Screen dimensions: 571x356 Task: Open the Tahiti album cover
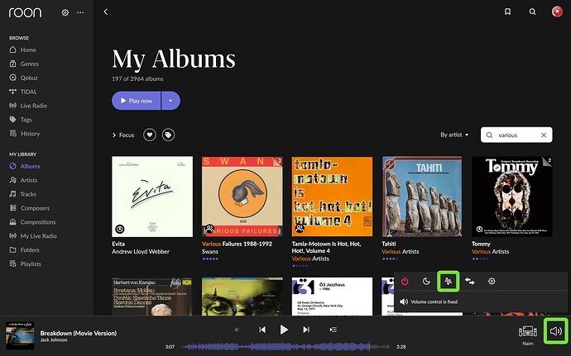[x=422, y=197]
